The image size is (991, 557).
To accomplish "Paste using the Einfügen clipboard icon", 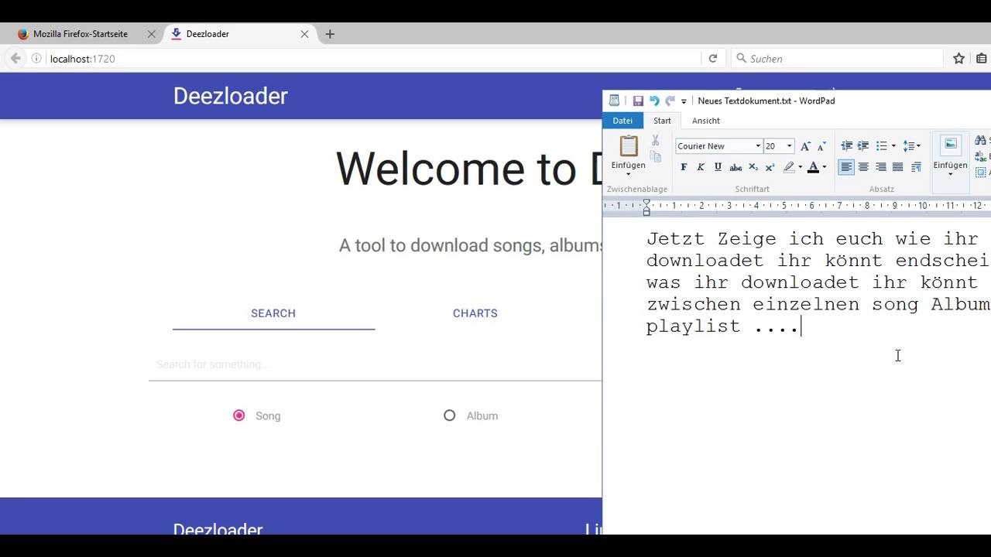I will pos(629,145).
